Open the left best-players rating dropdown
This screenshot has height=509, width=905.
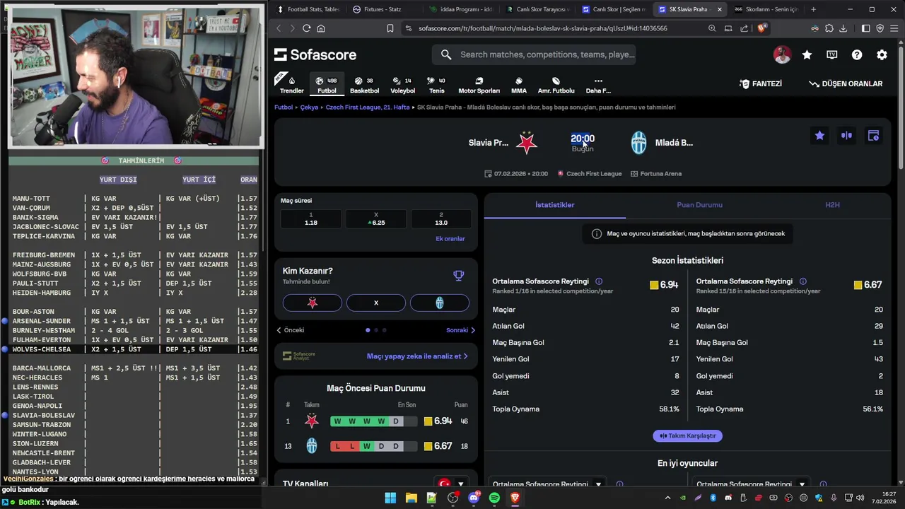coord(598,484)
